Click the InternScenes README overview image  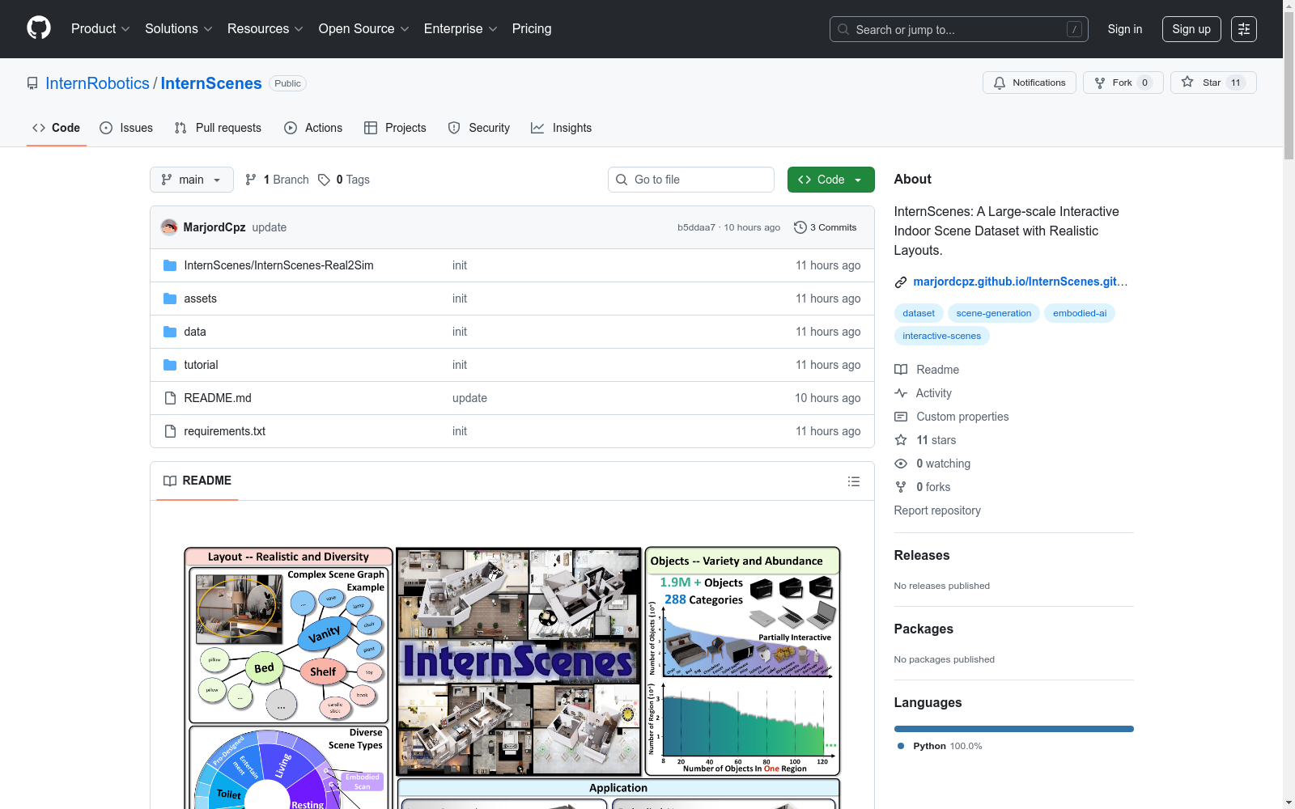[512, 678]
